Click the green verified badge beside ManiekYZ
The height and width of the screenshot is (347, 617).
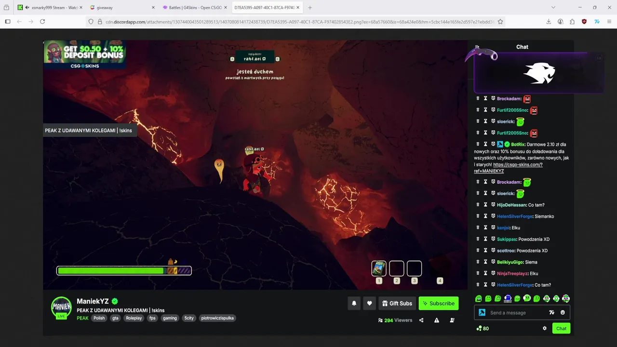click(115, 302)
